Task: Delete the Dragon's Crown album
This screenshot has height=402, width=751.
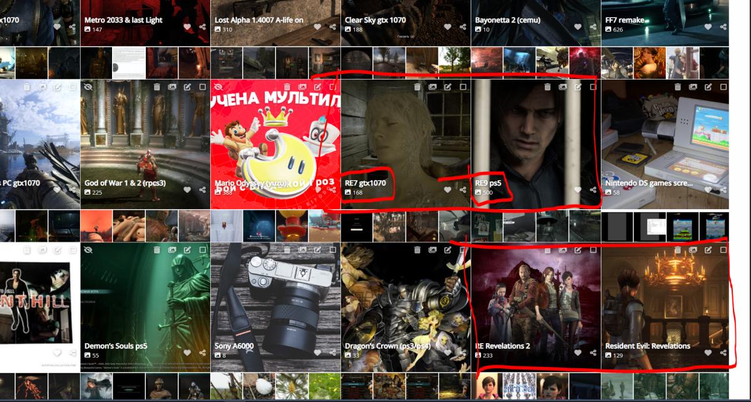Action: [x=417, y=250]
